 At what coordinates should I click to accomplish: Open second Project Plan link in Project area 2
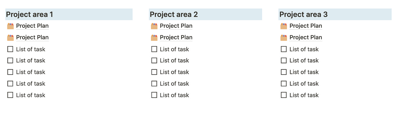(176, 37)
